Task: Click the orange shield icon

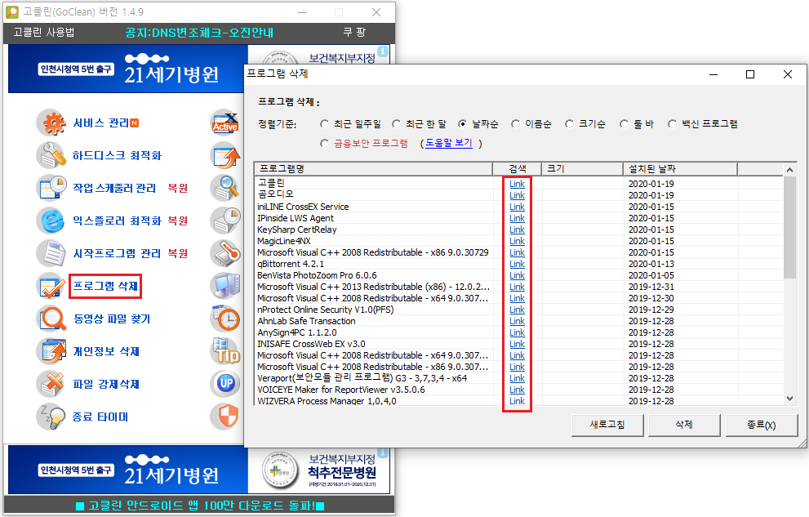Action: (225, 417)
